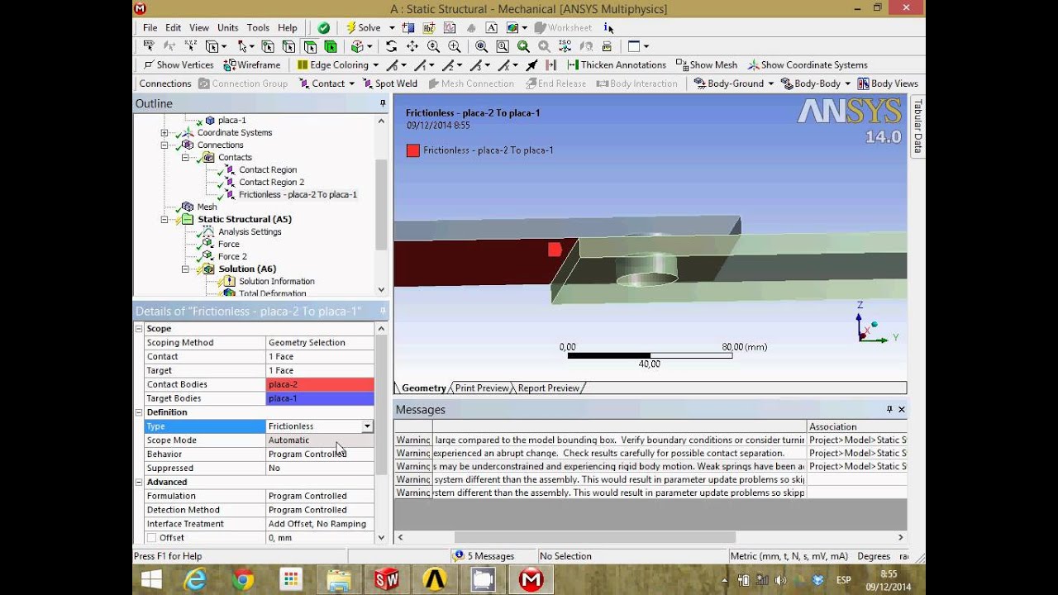
Task: Switch to the Report Preview tab
Action: (549, 388)
